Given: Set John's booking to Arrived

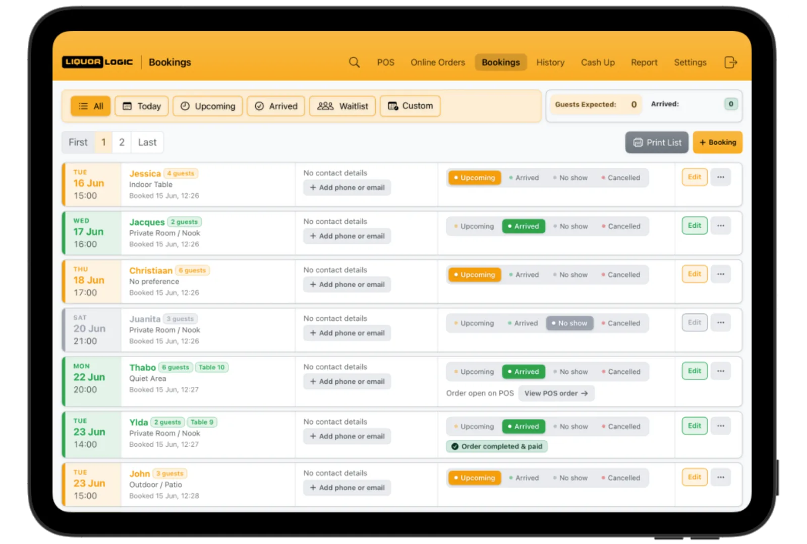Looking at the screenshot, I should (x=524, y=478).
